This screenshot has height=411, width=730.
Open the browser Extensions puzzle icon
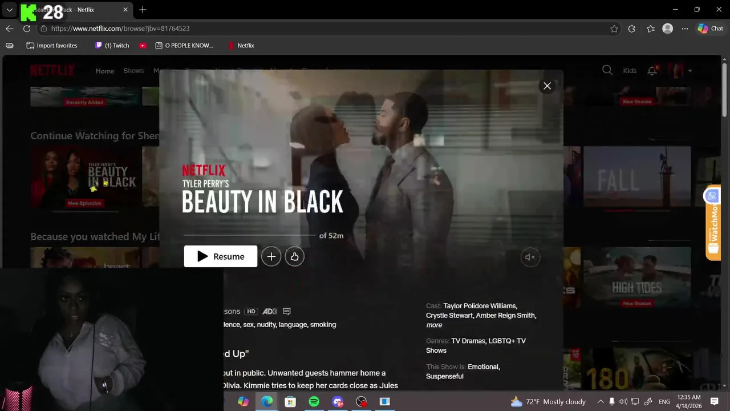pyautogui.click(x=631, y=29)
